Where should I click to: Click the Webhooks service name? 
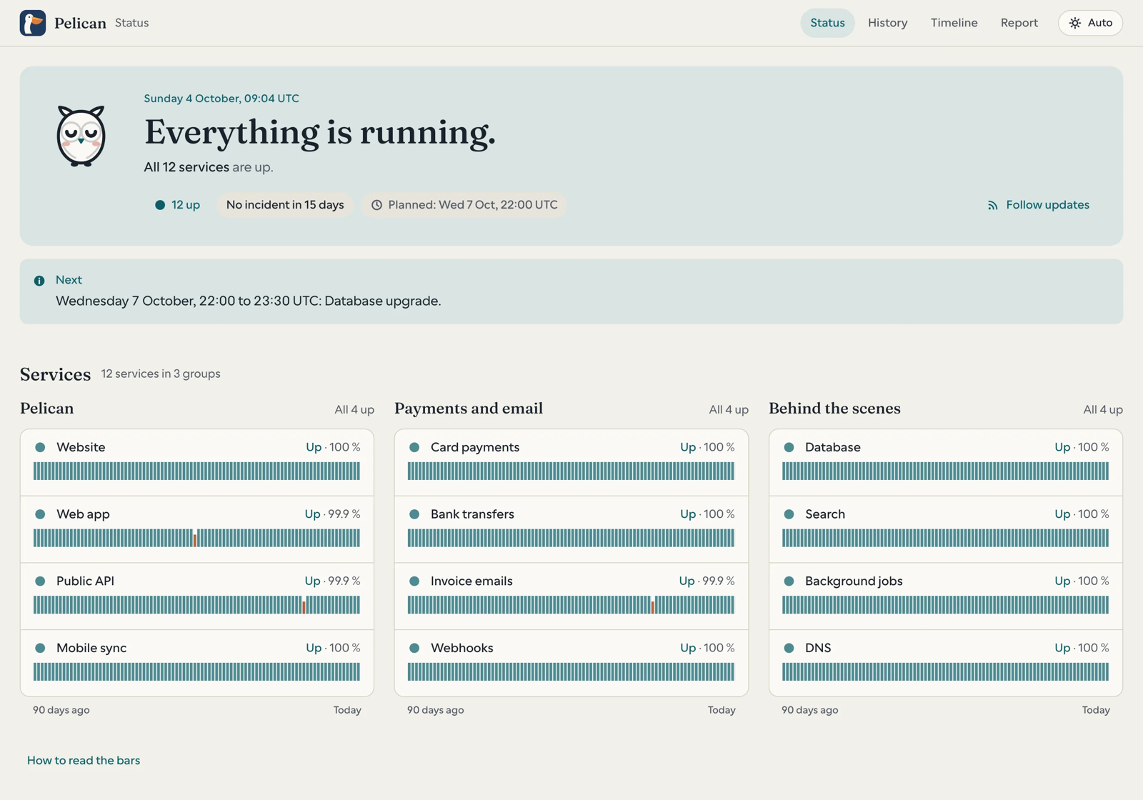tap(461, 648)
